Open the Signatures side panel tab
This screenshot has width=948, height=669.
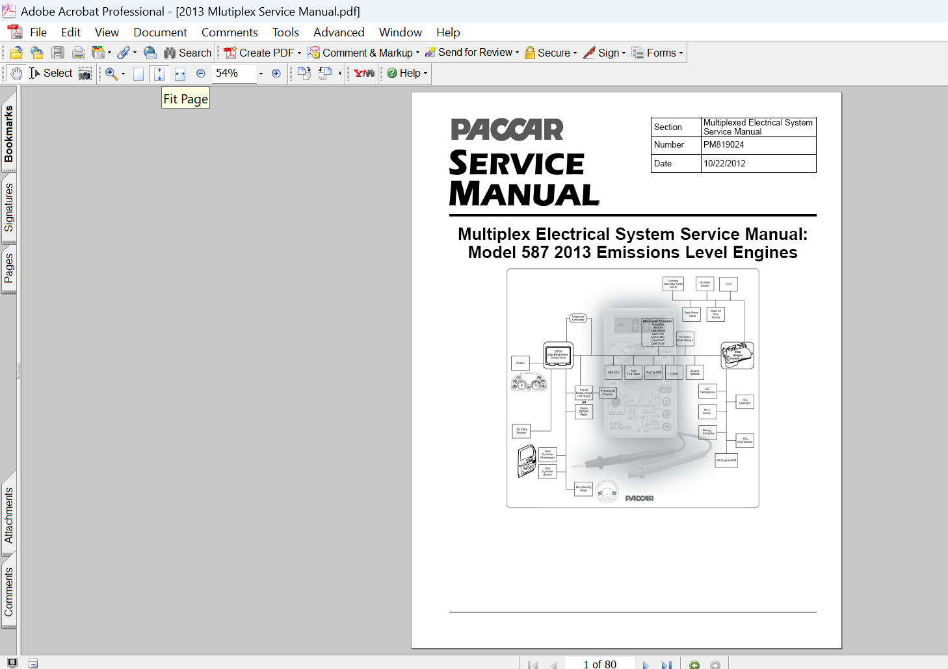pyautogui.click(x=8, y=207)
